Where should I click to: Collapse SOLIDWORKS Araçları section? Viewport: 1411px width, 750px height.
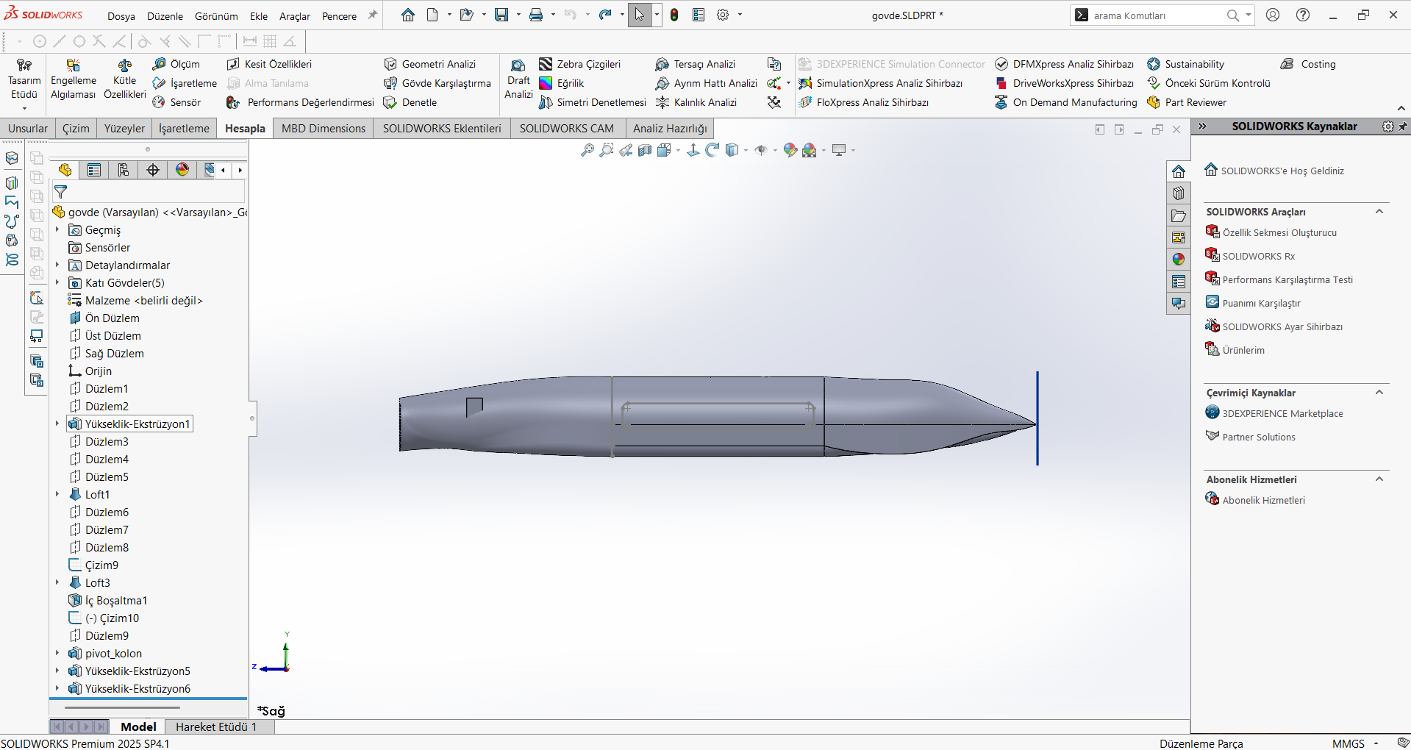pyautogui.click(x=1379, y=212)
